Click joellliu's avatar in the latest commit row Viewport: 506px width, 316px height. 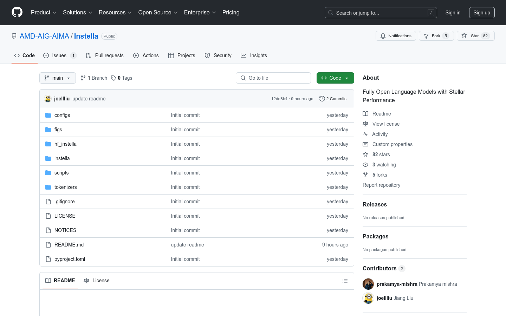(48, 99)
